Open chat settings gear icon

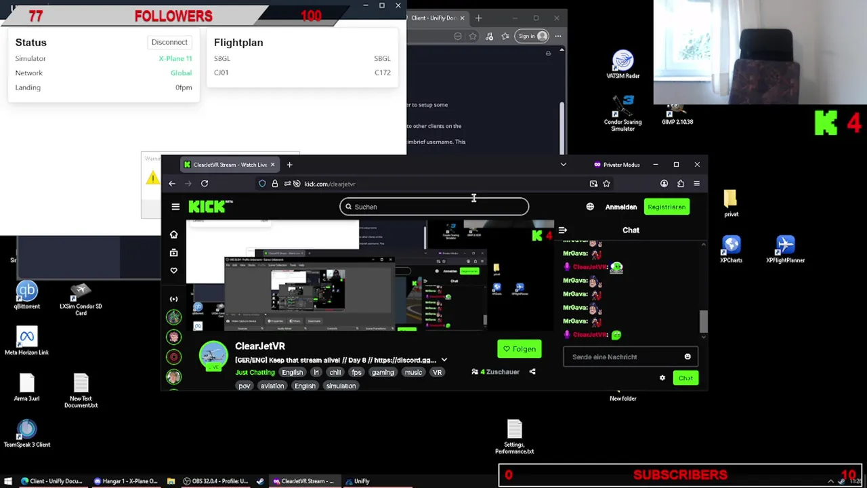[x=662, y=378]
